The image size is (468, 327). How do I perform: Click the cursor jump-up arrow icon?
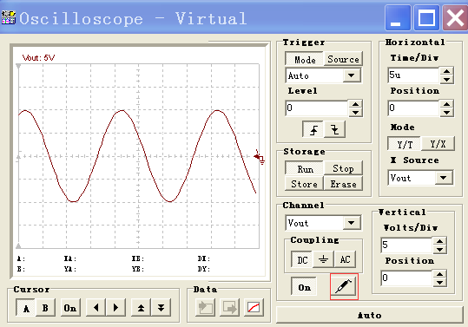141,307
